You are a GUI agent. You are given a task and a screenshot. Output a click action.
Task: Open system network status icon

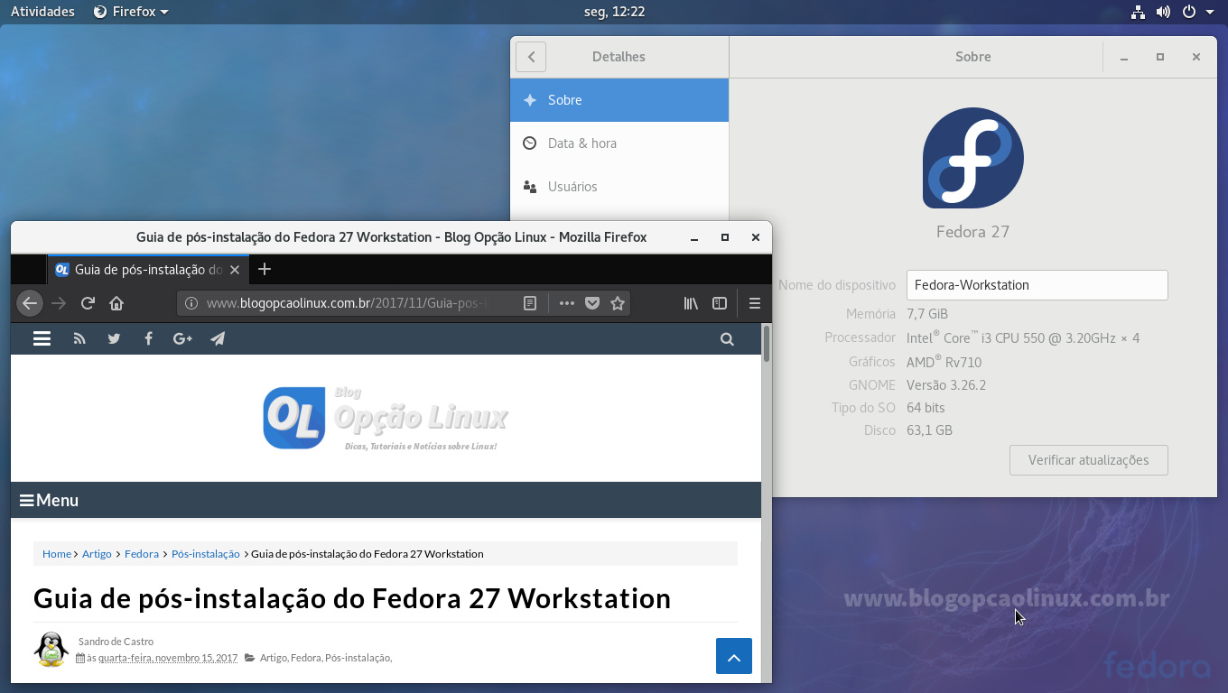pyautogui.click(x=1138, y=12)
